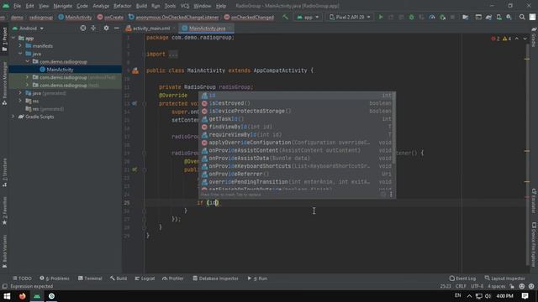Open AVD Manager toolbar icon
Viewport: 538px width, 302px height.
click(498, 17)
